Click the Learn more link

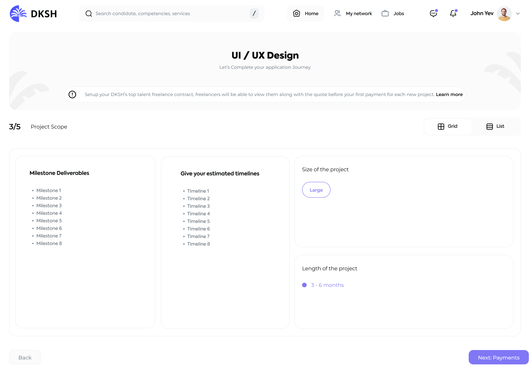coord(449,94)
